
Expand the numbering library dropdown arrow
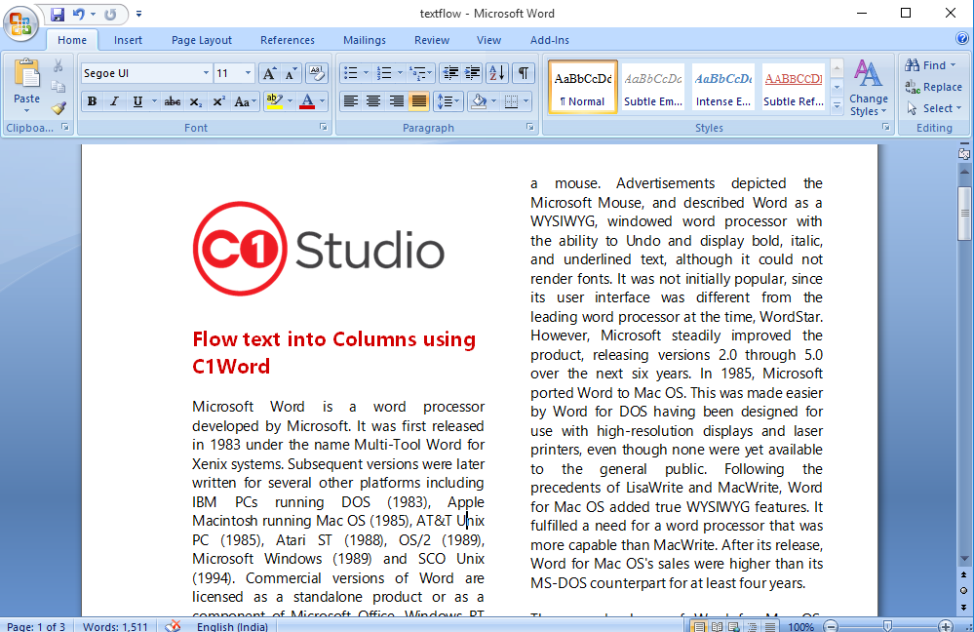[400, 73]
